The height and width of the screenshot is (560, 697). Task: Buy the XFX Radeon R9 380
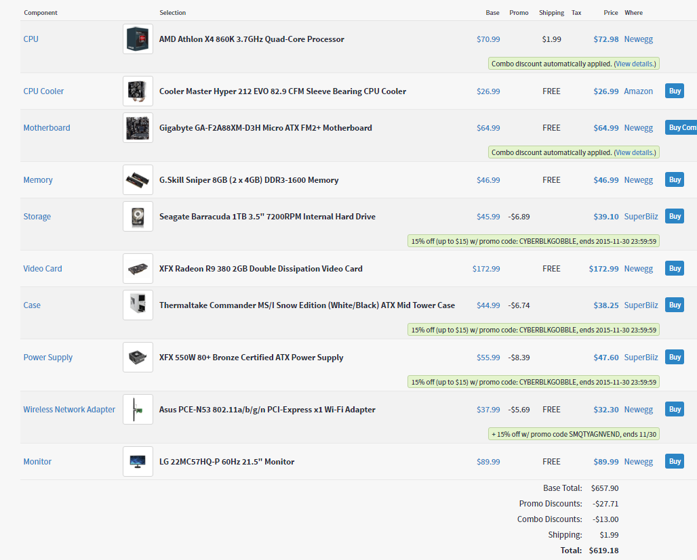click(675, 268)
